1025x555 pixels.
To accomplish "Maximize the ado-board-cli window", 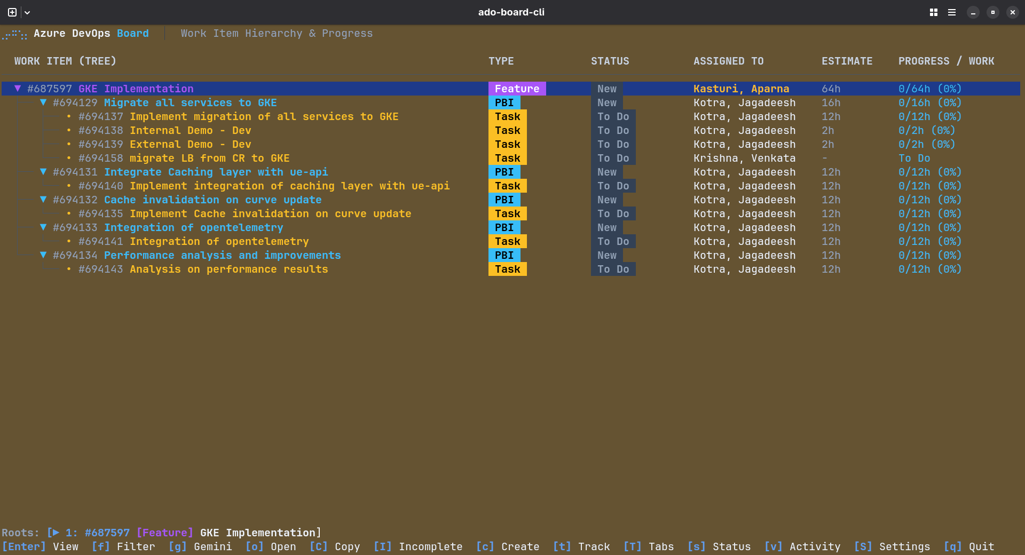I will point(993,12).
